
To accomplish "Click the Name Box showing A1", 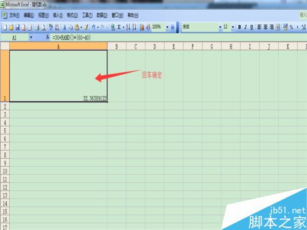I will (x=15, y=37).
